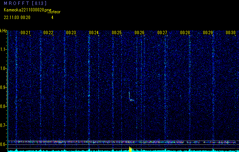The width and height of the screenshot is (239, 152).
Task: Click the 0.7 kHz frequency label
Action: [x=3, y=125]
